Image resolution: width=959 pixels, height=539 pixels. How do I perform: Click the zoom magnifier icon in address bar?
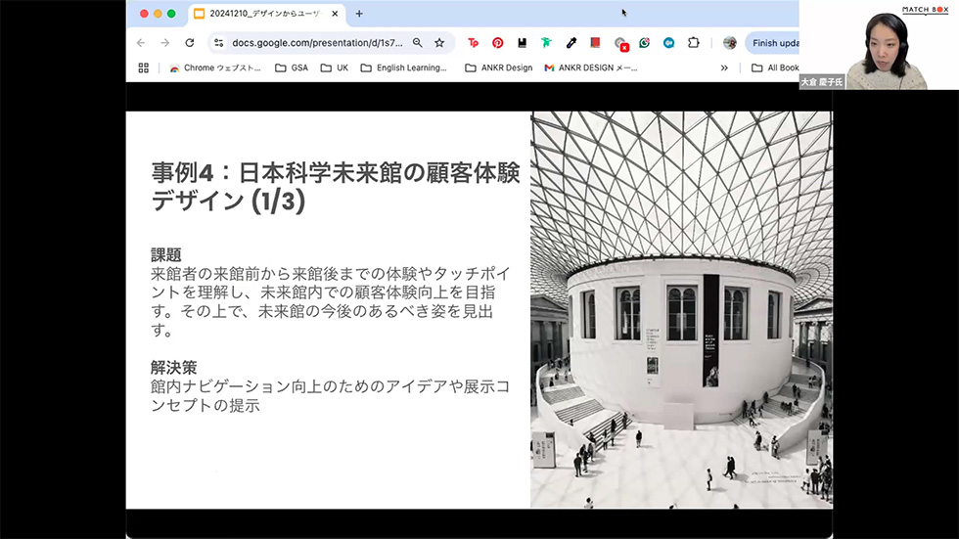(x=417, y=43)
